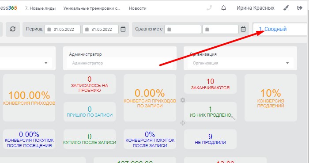Select '100.00% Конверсия приходов' widget
This screenshot has height=163, width=309.
29,98
